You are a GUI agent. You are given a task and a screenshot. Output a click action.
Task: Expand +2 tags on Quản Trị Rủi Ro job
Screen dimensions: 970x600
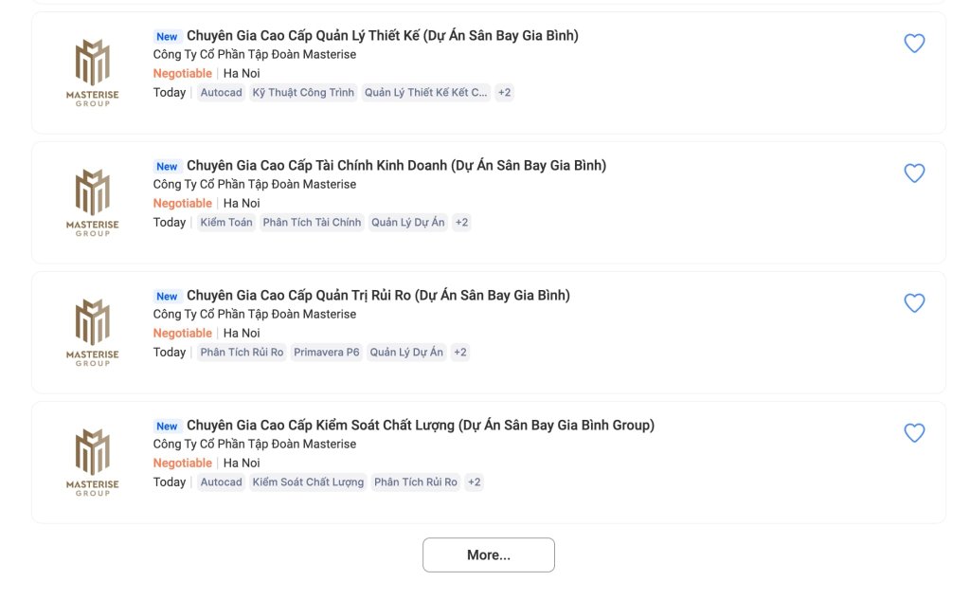pos(459,353)
